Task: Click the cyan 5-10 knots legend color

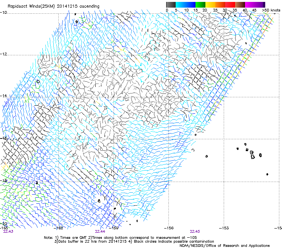Action: click(181, 5)
